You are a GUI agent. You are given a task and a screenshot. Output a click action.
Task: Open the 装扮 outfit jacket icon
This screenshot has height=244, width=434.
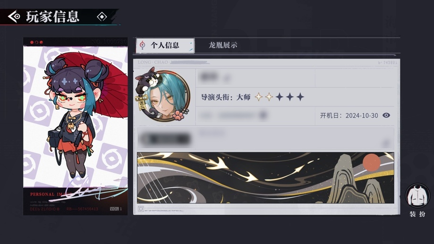pos(417,195)
